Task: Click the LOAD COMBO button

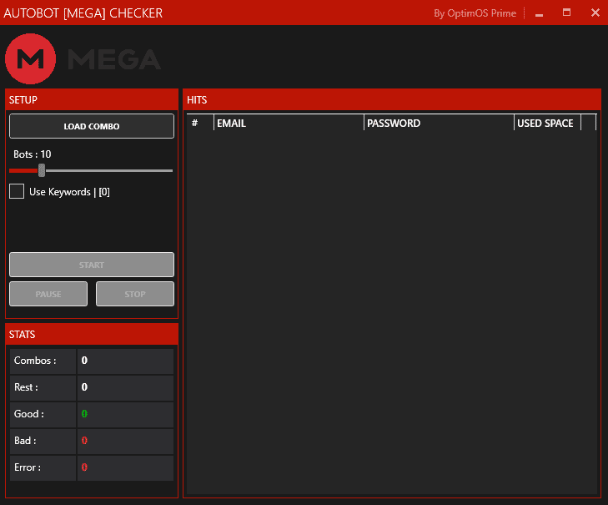Action: tap(92, 126)
